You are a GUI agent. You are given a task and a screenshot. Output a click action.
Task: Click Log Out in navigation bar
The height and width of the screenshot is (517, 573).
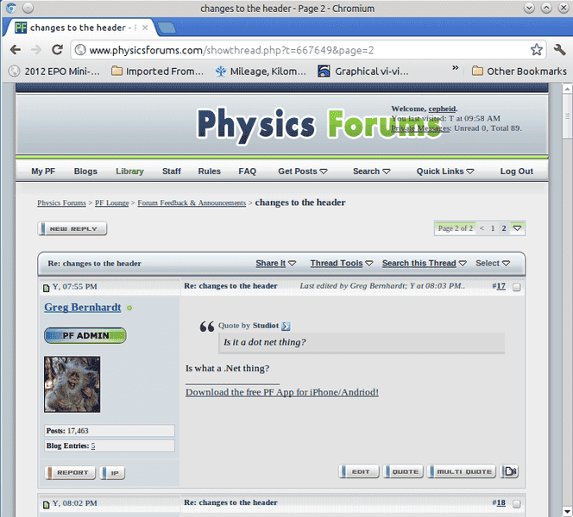[x=516, y=171]
